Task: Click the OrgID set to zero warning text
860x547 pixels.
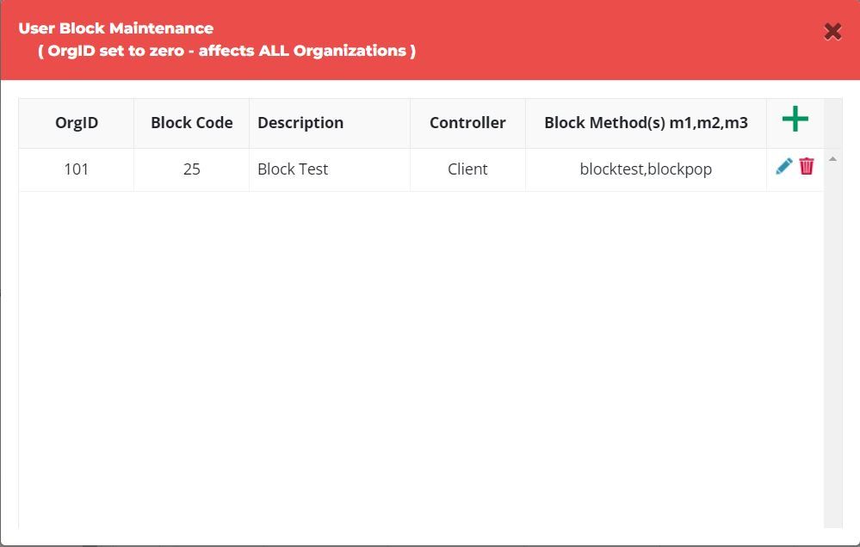Action: click(x=226, y=51)
